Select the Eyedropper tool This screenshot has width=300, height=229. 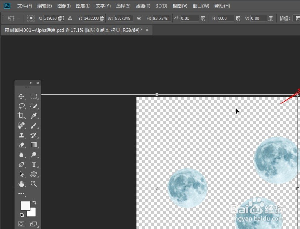point(33,115)
